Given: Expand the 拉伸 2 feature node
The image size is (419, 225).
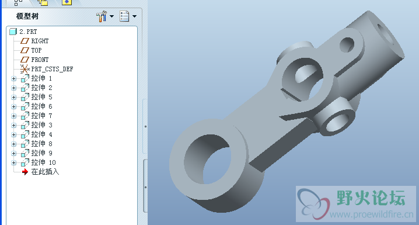Looking at the screenshot, I should click(13, 88).
